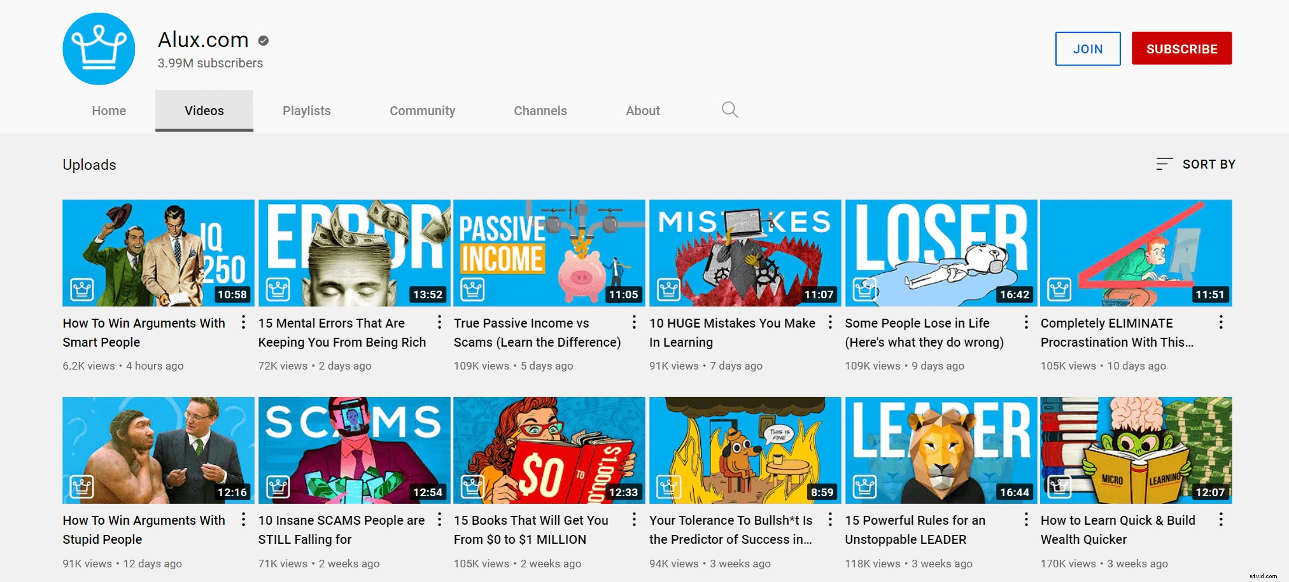Switch to the Home tab
Image resolution: width=1289 pixels, height=582 pixels.
point(108,110)
